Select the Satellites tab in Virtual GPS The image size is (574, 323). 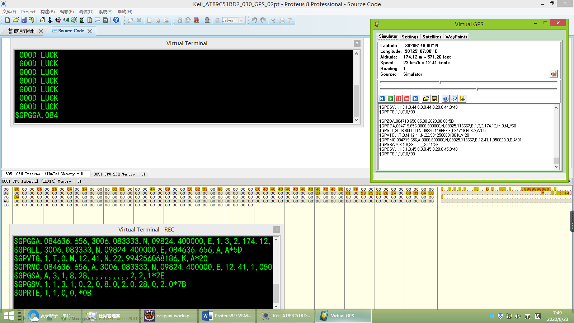coord(432,37)
